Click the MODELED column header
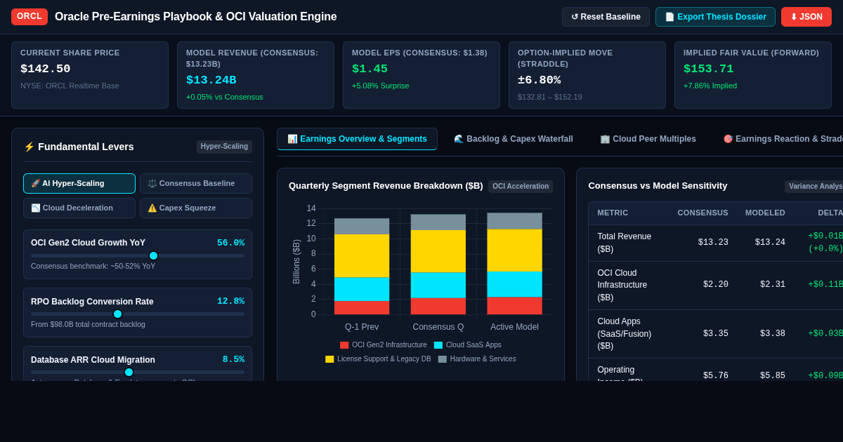 [x=765, y=213]
